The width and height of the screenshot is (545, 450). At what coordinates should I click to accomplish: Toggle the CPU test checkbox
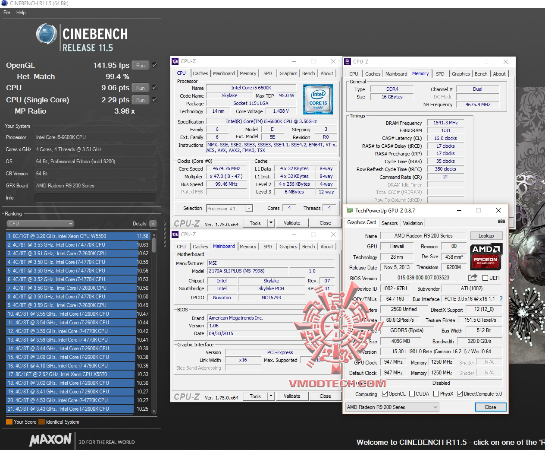tap(154, 88)
